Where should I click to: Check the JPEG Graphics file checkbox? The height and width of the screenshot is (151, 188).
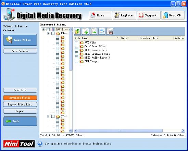coord(76,54)
